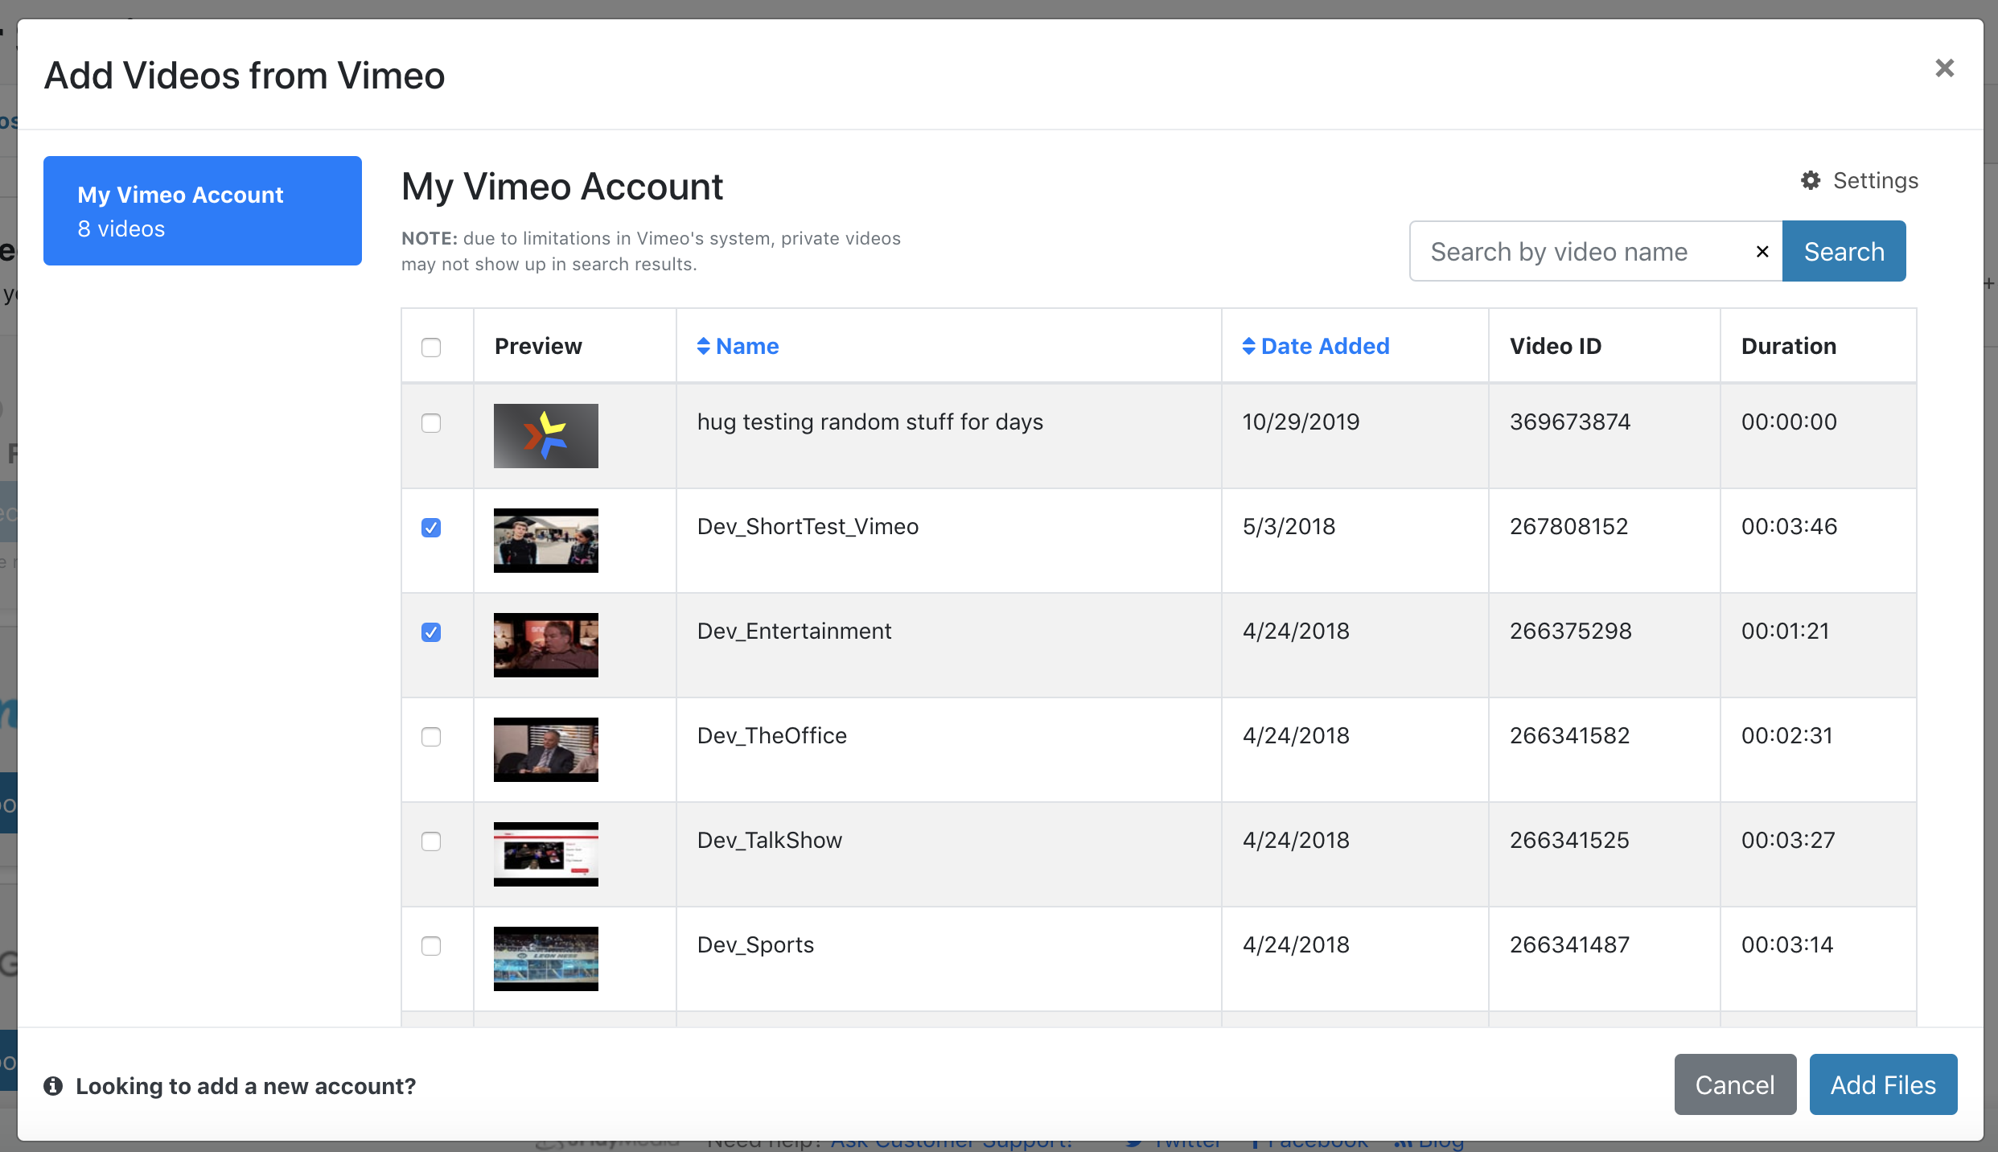The height and width of the screenshot is (1152, 1998).
Task: Open the Dev_TheOffice preview thumbnail
Action: [x=546, y=750]
